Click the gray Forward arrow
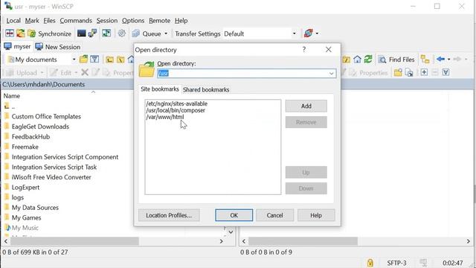The height and width of the screenshot is (268, 476). click(x=457, y=60)
